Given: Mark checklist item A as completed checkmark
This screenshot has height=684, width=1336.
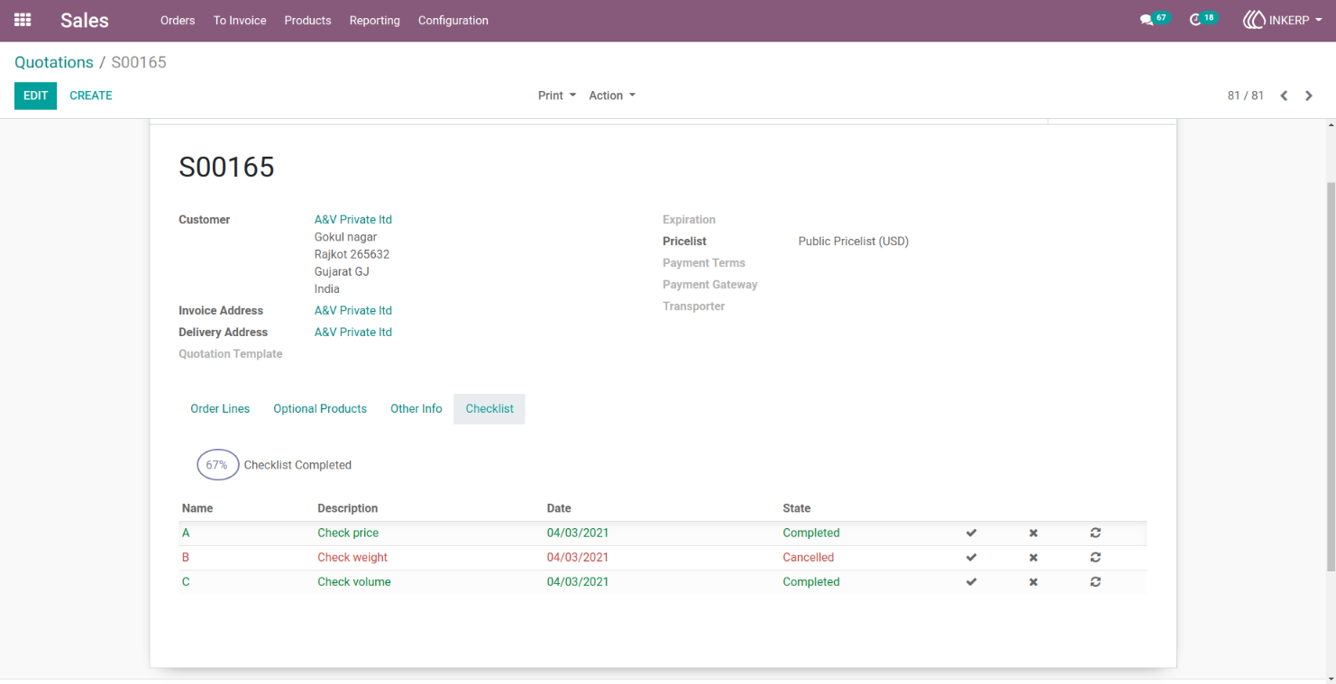Looking at the screenshot, I should (x=971, y=534).
